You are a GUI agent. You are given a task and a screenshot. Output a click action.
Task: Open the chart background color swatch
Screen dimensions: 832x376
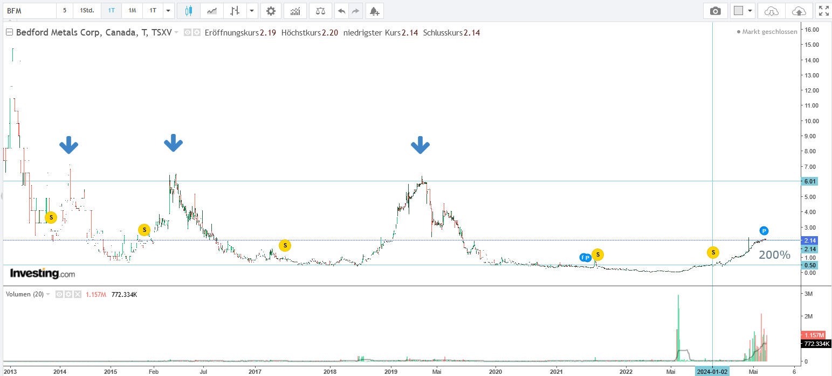(739, 11)
